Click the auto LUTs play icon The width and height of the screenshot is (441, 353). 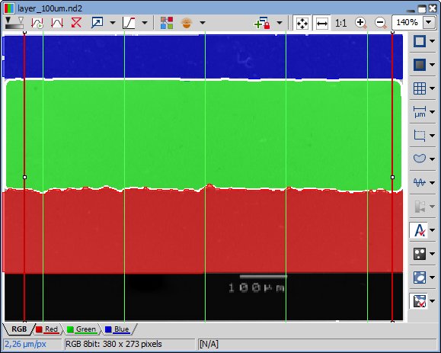[37, 23]
